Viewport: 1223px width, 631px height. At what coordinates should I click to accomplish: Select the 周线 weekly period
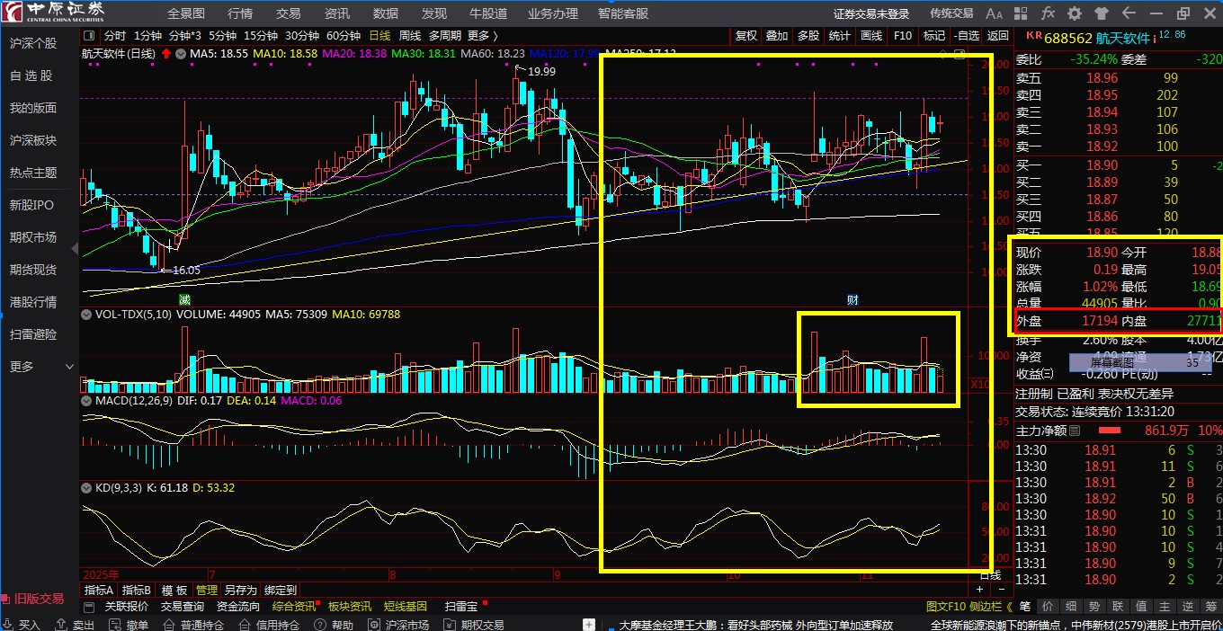click(x=410, y=36)
